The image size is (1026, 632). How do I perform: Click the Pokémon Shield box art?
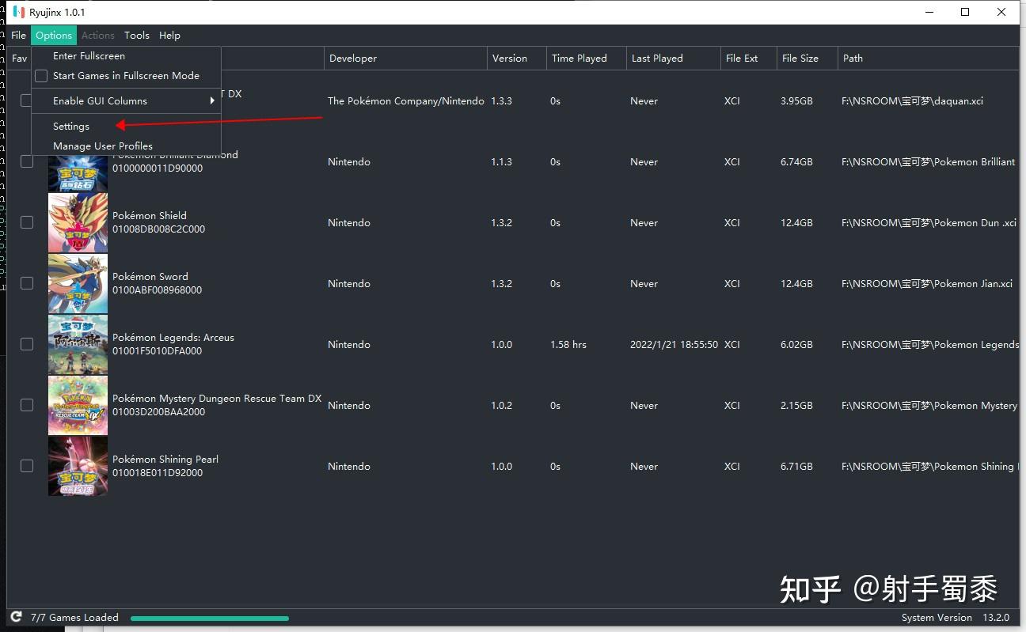pos(77,222)
